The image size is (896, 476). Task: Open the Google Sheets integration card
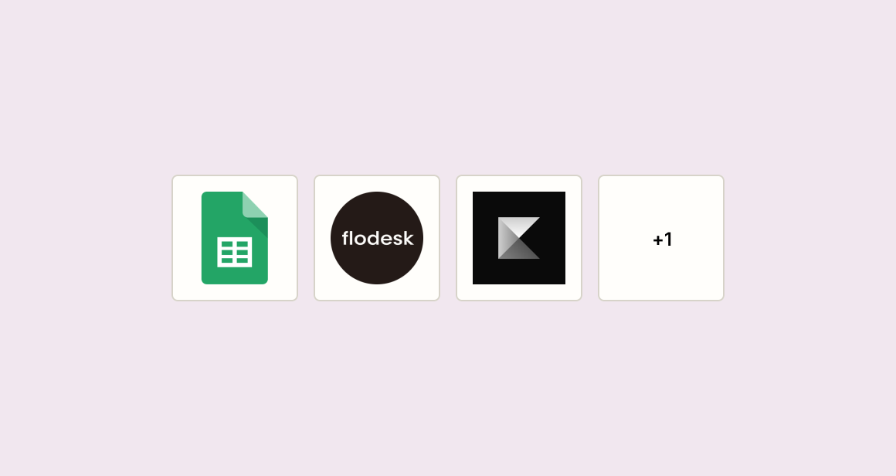(235, 238)
